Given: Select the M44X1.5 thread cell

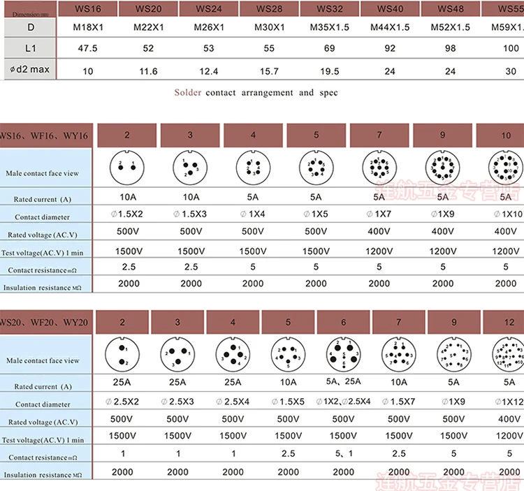Looking at the screenshot, I should [390, 27].
